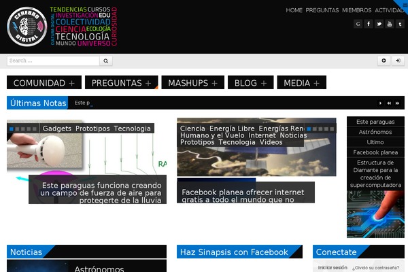
Task: Open the Tumblr social icon
Action: pos(400,24)
